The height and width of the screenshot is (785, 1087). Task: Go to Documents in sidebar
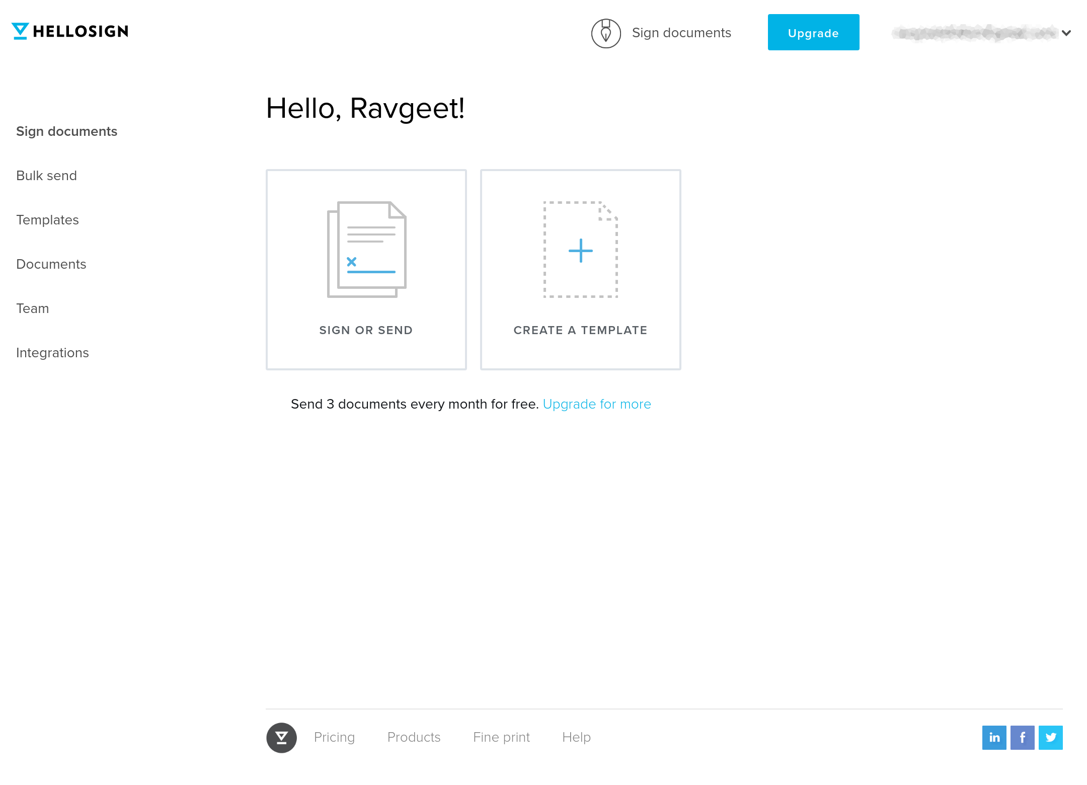pos(51,264)
